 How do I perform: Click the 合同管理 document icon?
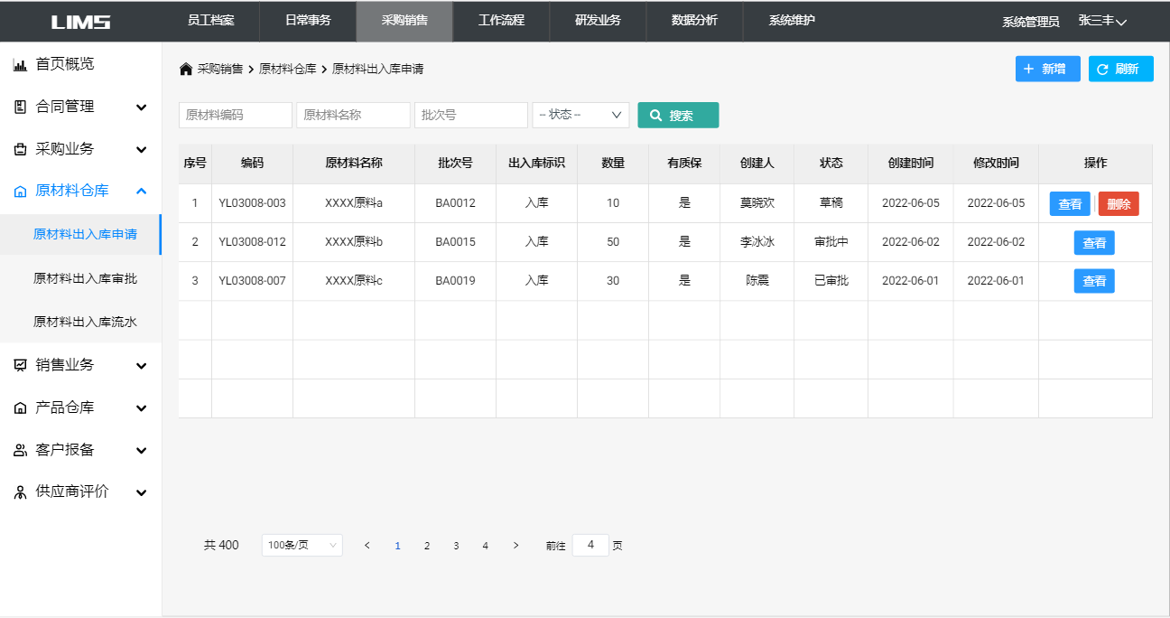[20, 107]
